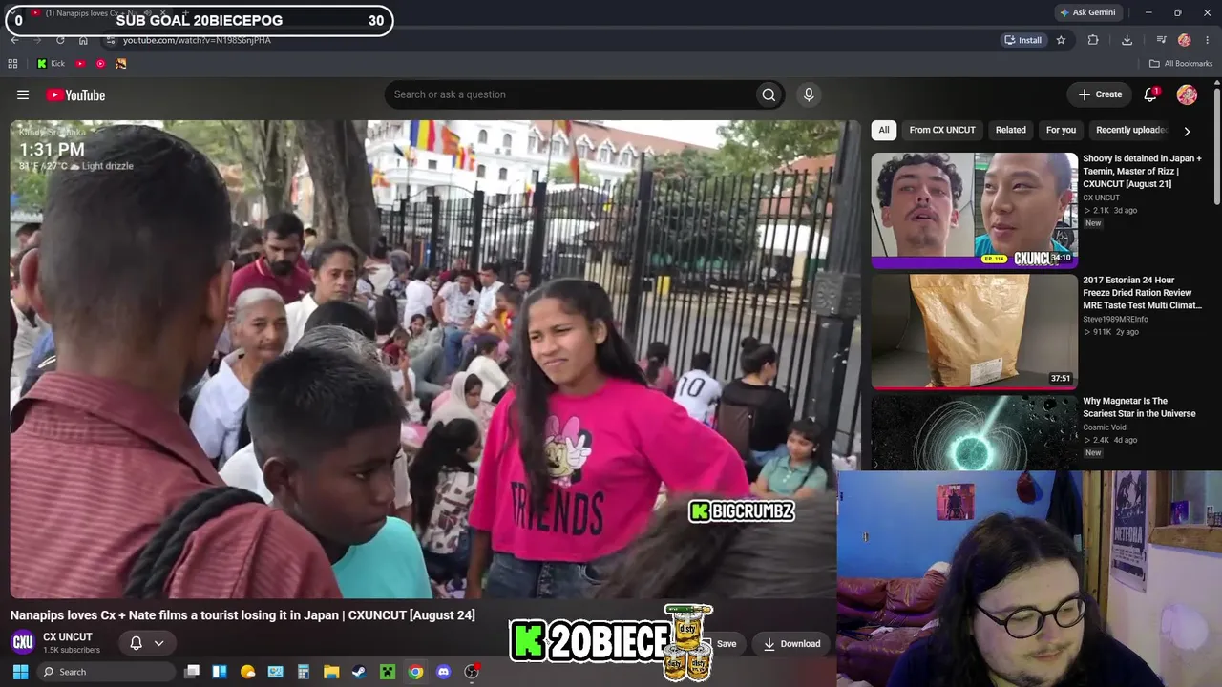Image resolution: width=1222 pixels, height=687 pixels.
Task: Select the Related filter chip
Action: point(1011,130)
